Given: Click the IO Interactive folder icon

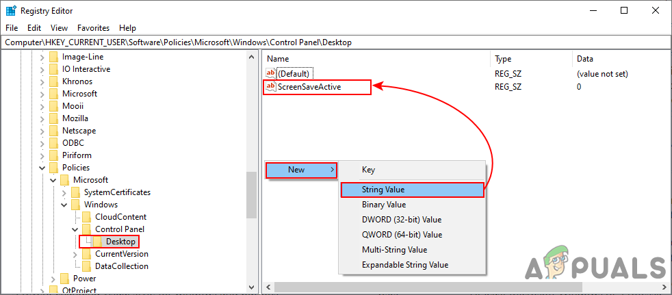Looking at the screenshot, I should pyautogui.click(x=53, y=69).
